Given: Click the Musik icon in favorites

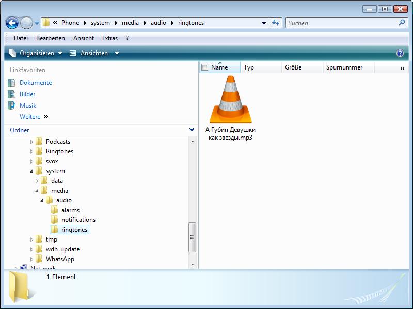Looking at the screenshot, I should pyautogui.click(x=11, y=106).
